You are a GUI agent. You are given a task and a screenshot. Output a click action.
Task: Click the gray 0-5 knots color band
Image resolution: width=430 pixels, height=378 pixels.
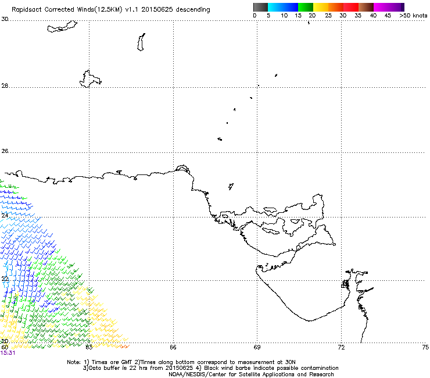(260, 7)
